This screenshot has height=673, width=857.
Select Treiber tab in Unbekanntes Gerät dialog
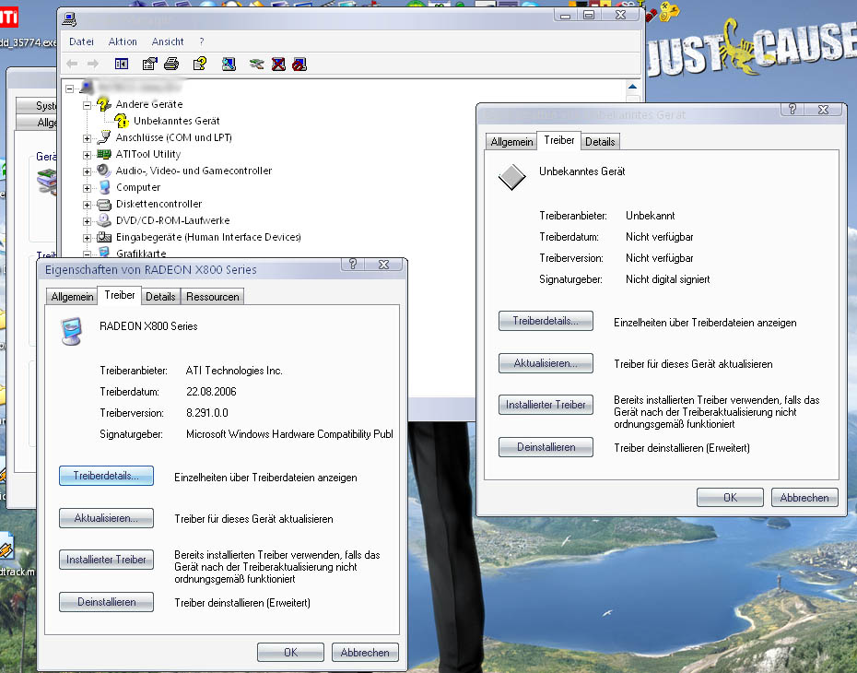[559, 140]
